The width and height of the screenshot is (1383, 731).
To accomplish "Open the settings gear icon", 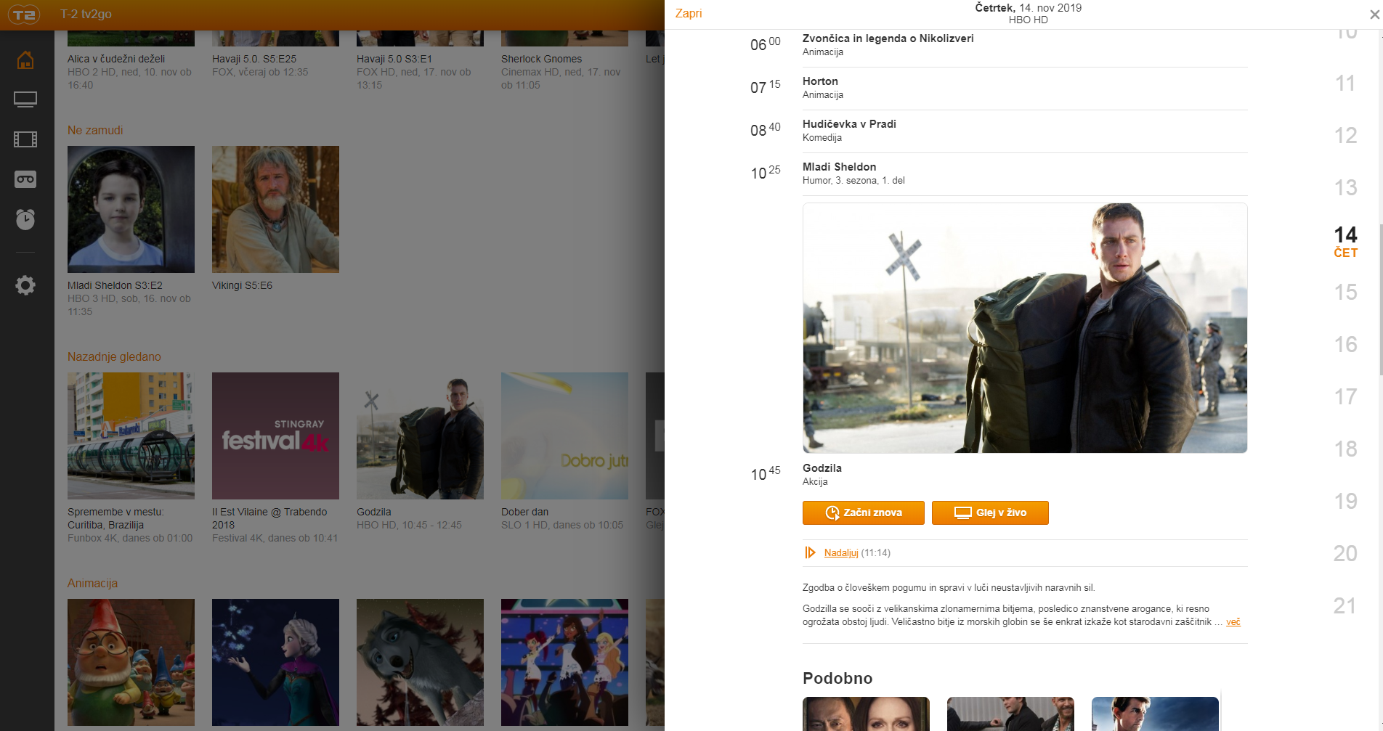I will click(x=25, y=285).
